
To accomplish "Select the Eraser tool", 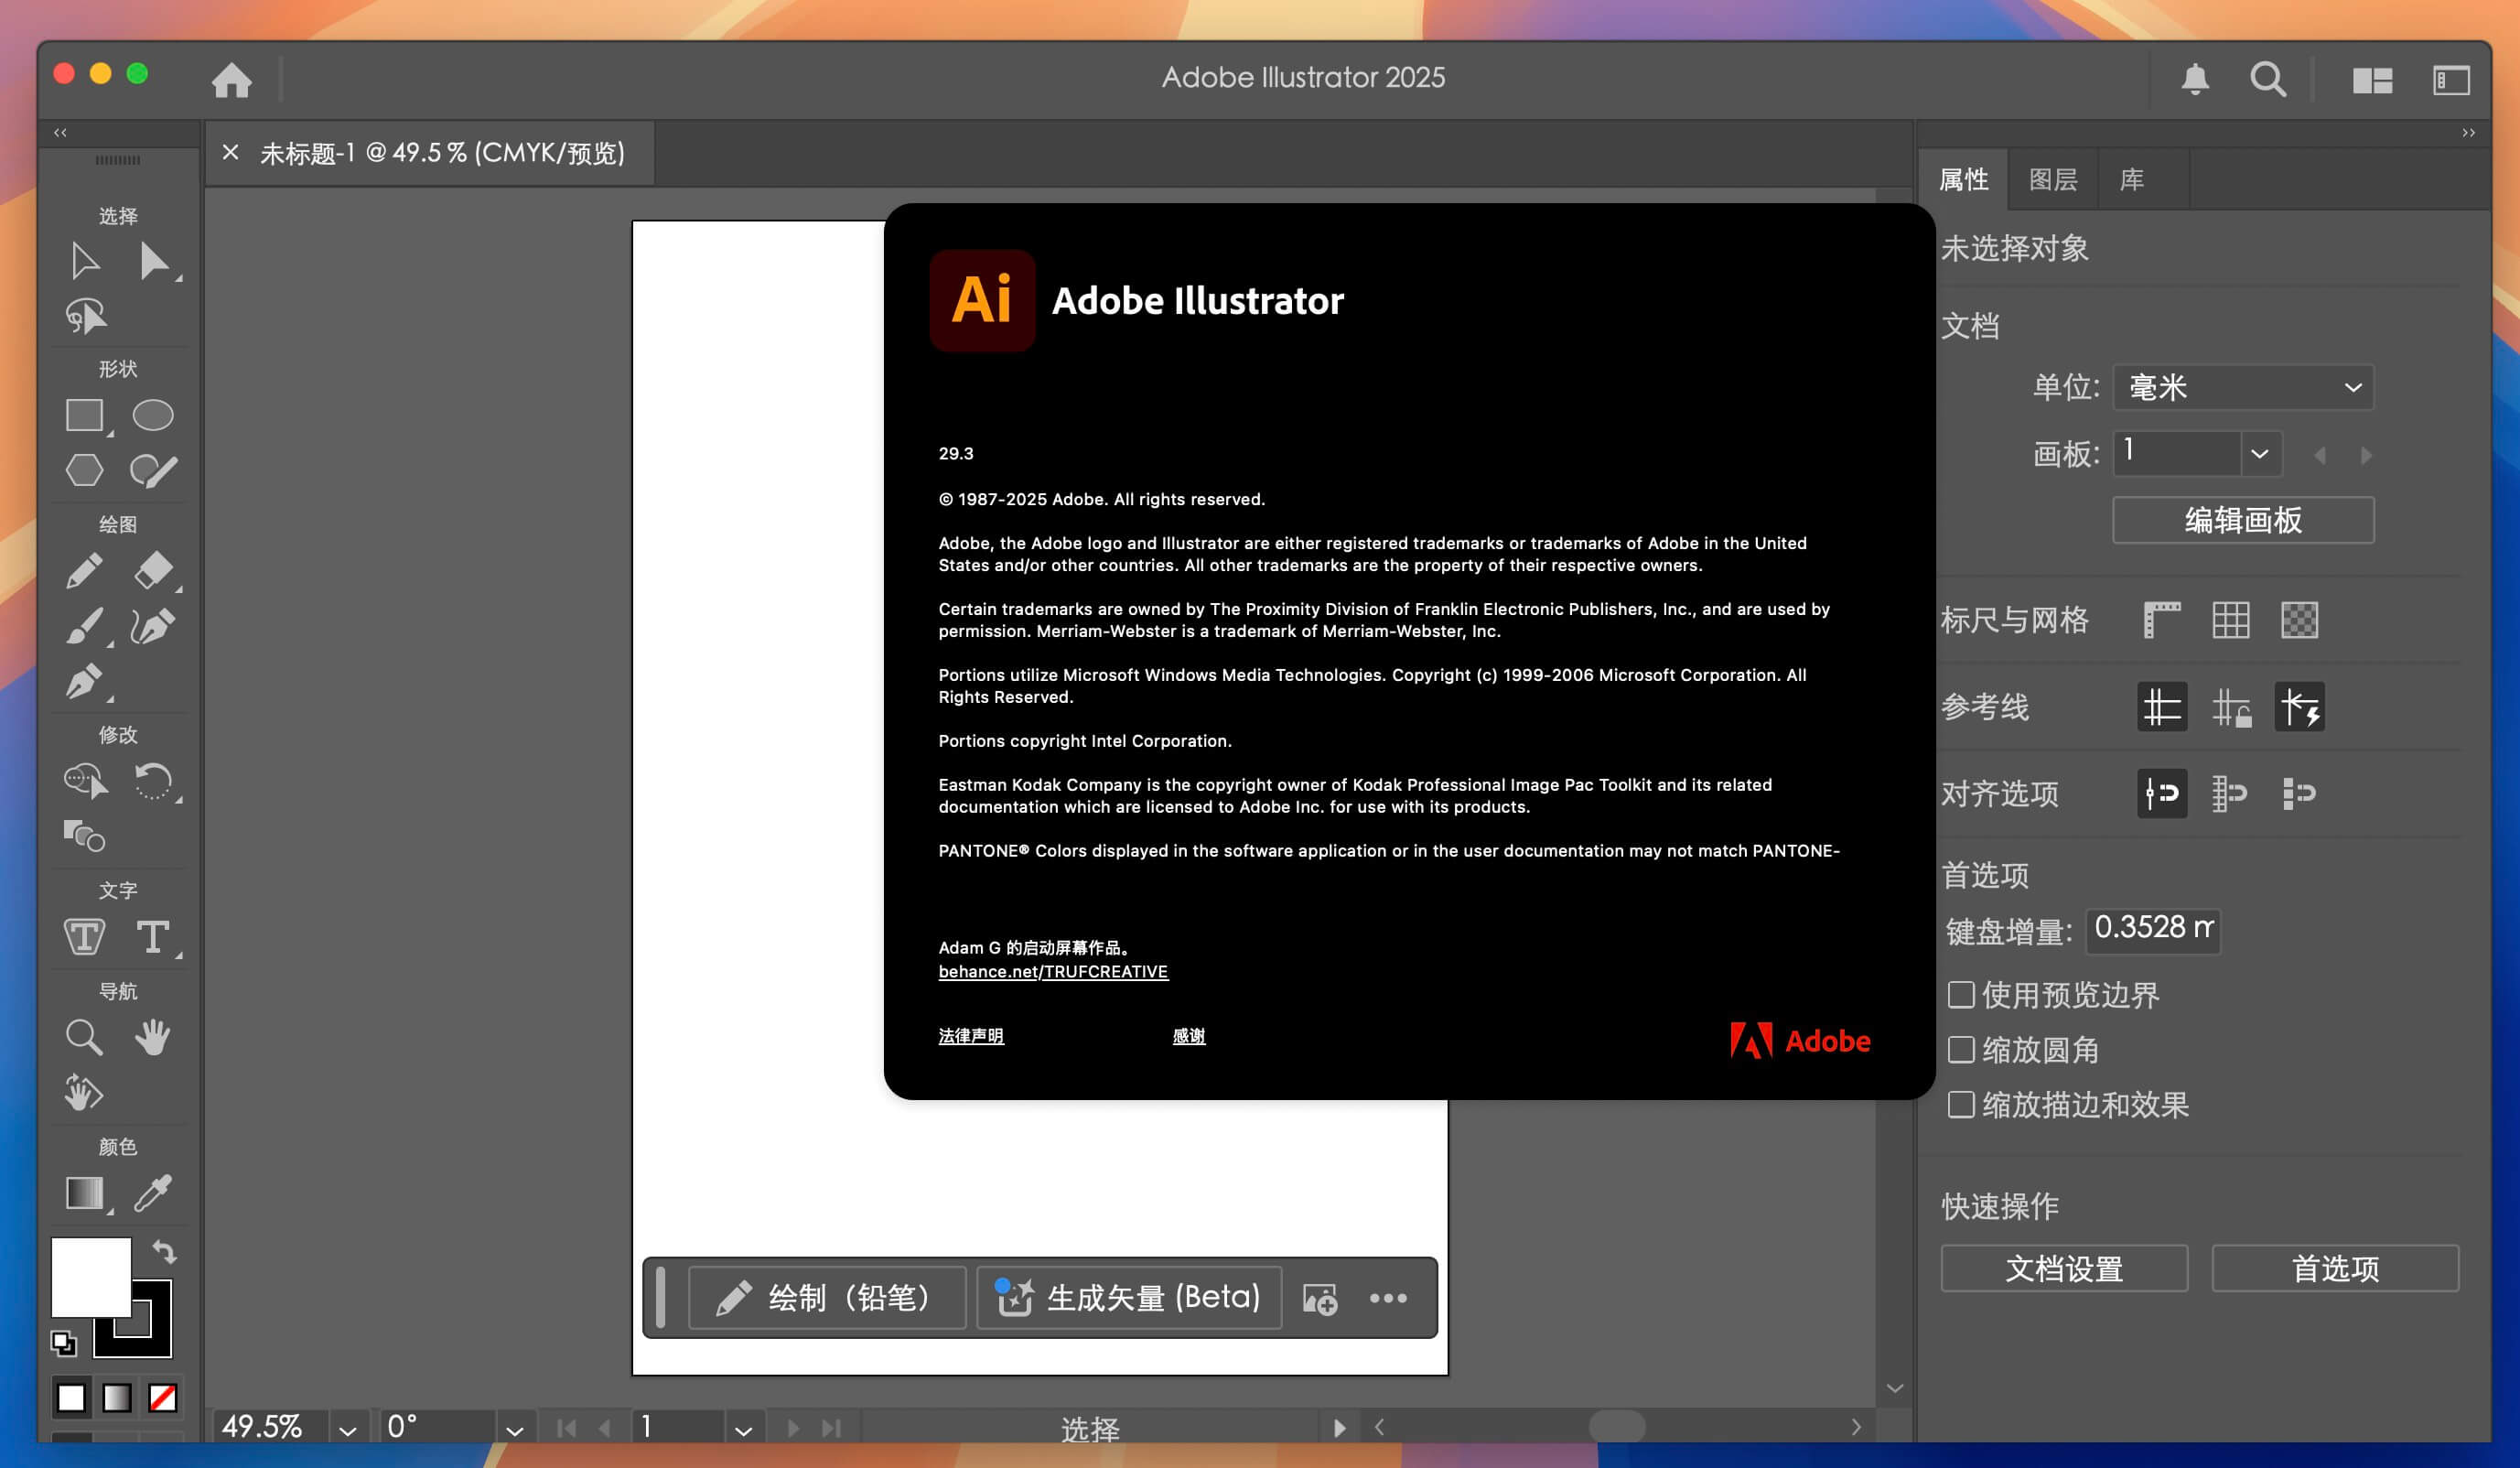I will click(152, 570).
